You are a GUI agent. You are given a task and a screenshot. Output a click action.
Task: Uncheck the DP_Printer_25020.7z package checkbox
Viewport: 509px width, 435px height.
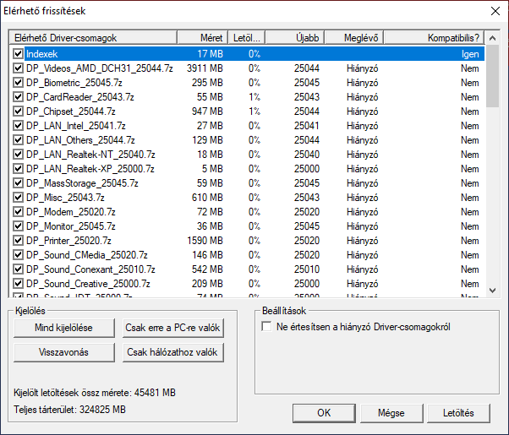point(19,241)
